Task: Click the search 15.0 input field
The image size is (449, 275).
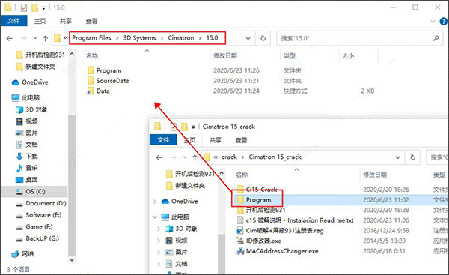Action: pos(355,38)
